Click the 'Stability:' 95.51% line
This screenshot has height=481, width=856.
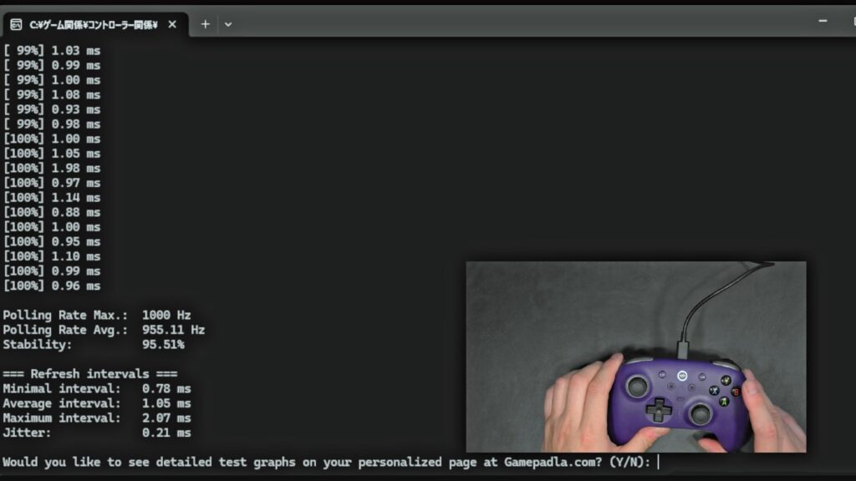(x=94, y=345)
